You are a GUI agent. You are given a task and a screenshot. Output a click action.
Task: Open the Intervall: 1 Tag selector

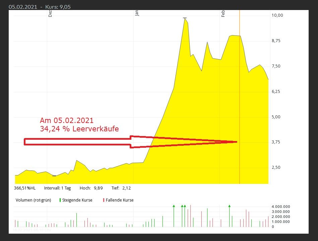coord(57,188)
